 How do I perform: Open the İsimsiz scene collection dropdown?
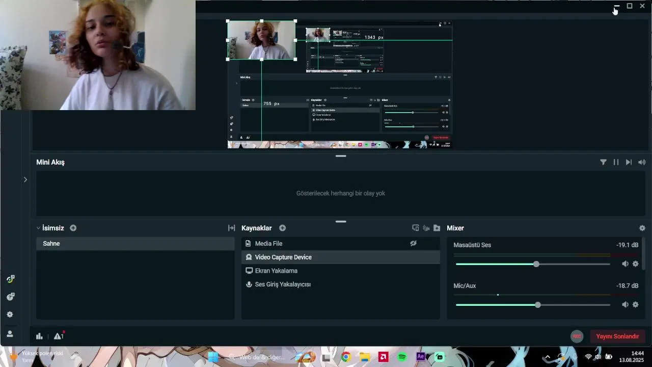click(38, 228)
